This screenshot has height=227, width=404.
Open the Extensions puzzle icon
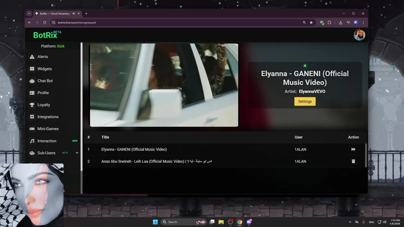(330, 22)
